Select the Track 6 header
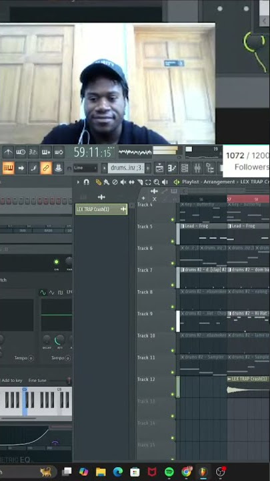This screenshot has width=270, height=481. coord(156,255)
